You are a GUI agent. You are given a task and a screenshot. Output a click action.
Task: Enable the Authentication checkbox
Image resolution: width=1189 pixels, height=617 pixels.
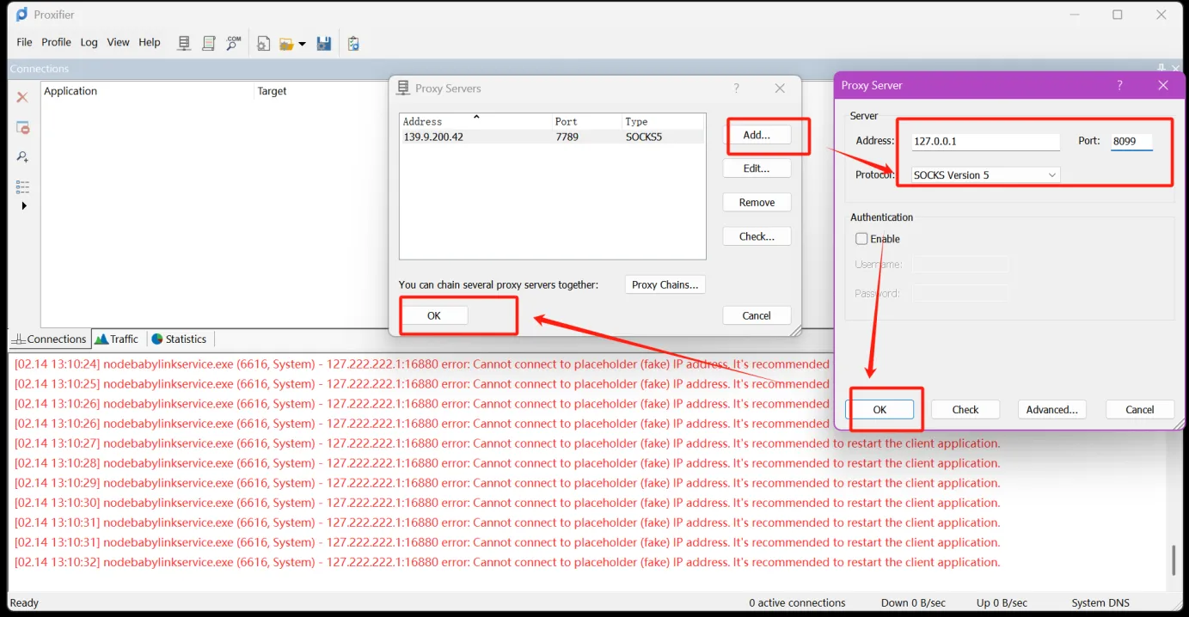tap(861, 239)
